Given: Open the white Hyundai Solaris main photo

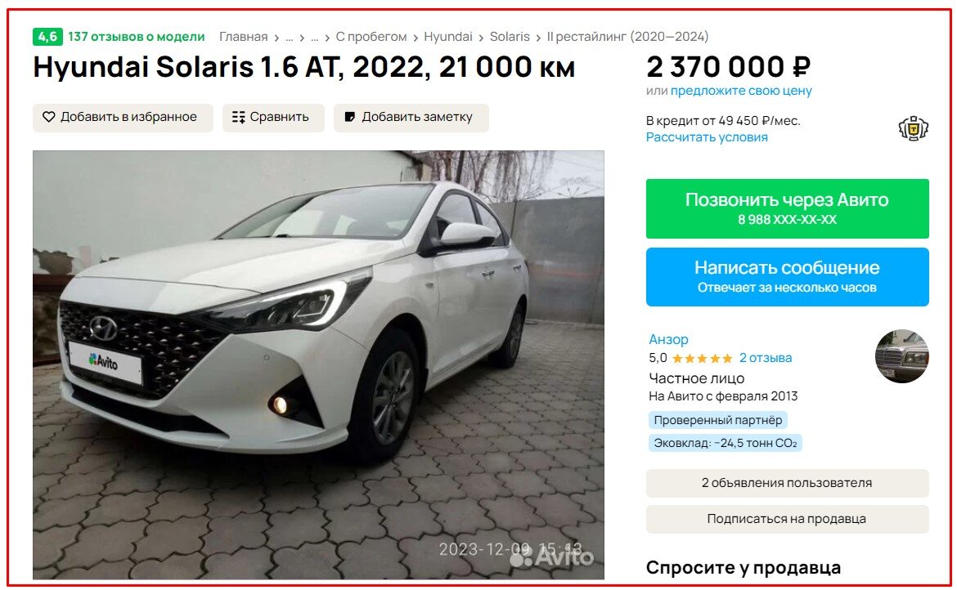Looking at the screenshot, I should point(319,364).
